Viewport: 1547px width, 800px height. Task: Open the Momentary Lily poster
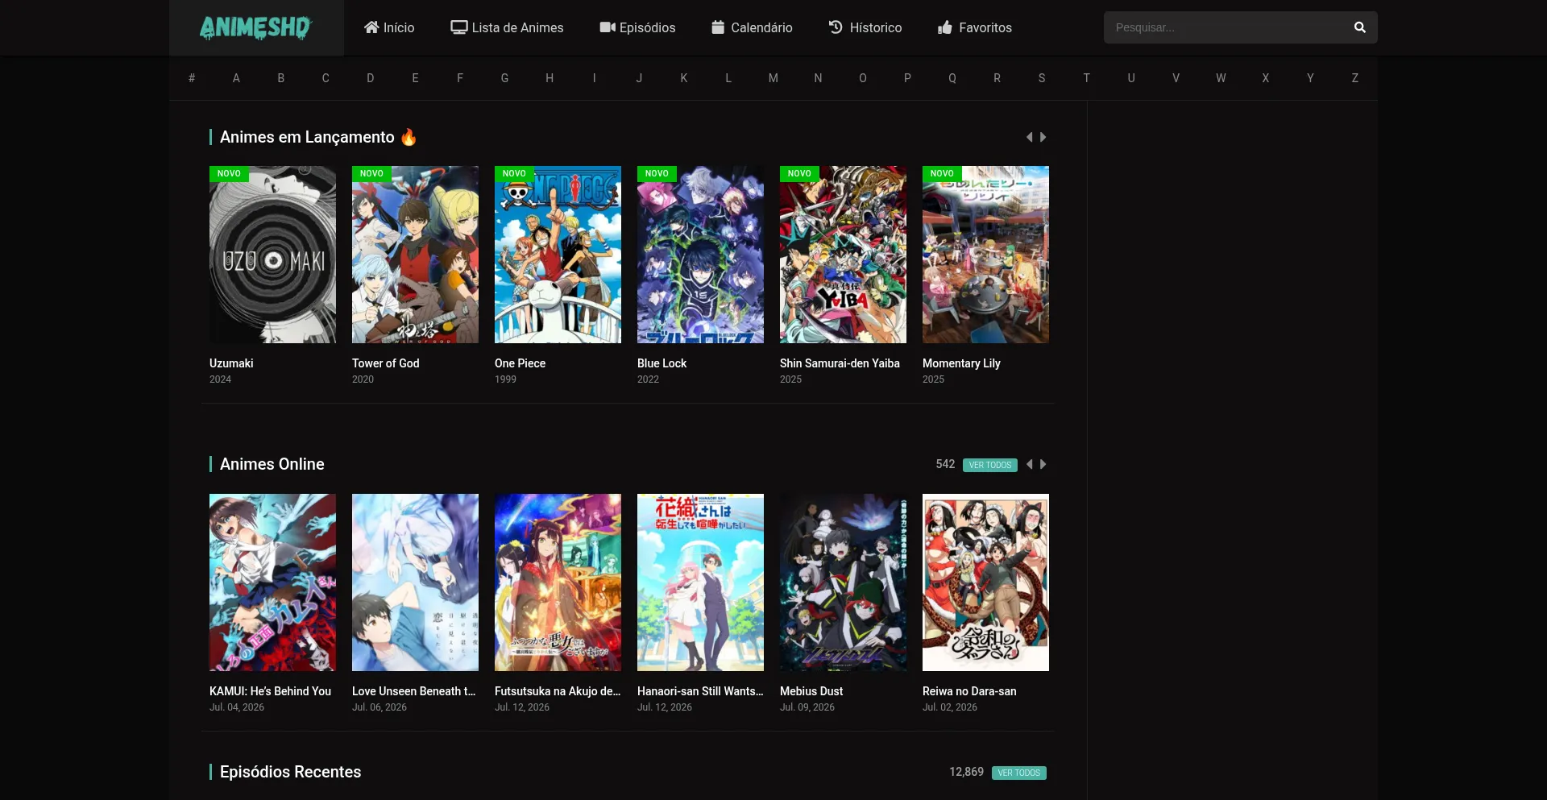pyautogui.click(x=985, y=255)
